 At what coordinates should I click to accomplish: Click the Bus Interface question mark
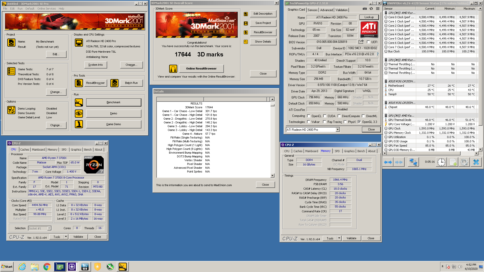tap(378, 54)
